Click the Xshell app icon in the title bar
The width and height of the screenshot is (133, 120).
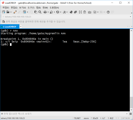point(3,3)
